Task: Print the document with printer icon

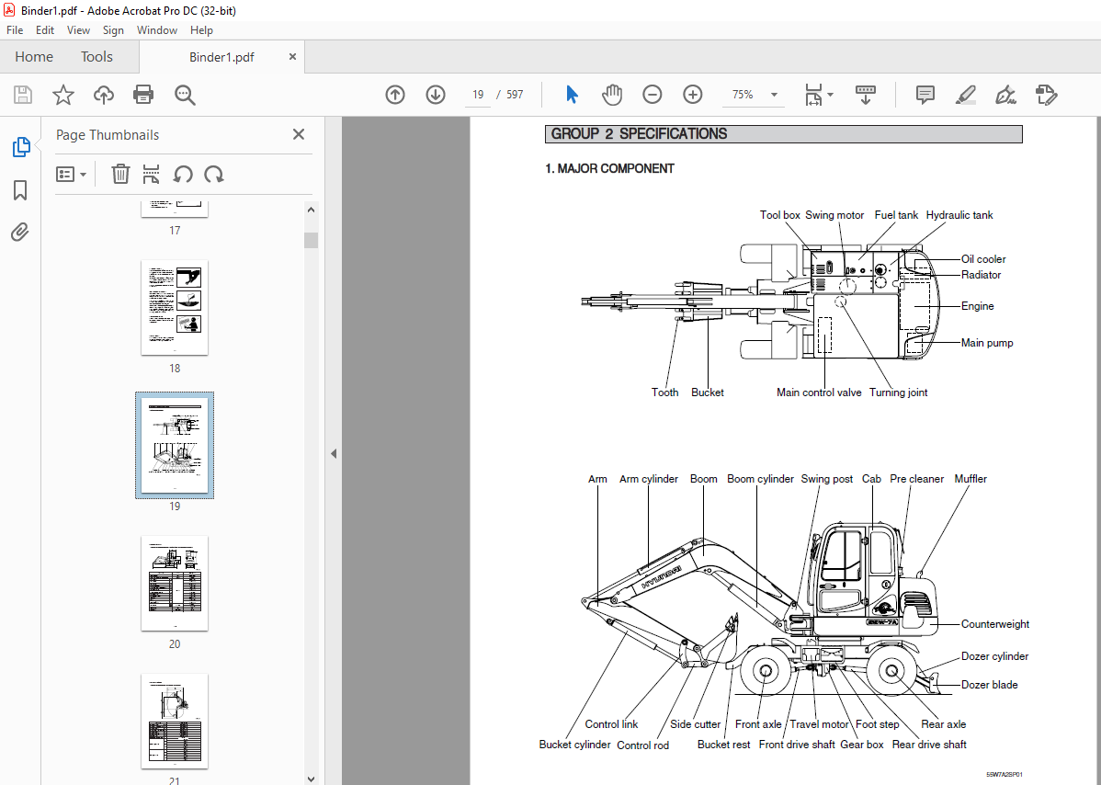Action: pyautogui.click(x=143, y=95)
